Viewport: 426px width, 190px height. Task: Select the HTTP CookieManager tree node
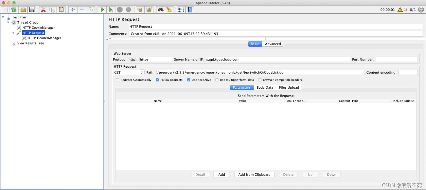(39, 28)
